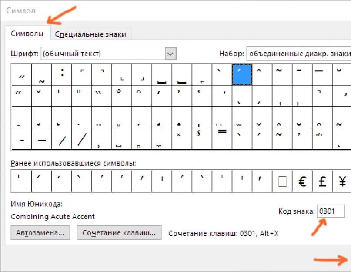Click the text Сочетание клавиш: 0301, Alt+X
This screenshot has height=272, width=351.
(x=224, y=233)
